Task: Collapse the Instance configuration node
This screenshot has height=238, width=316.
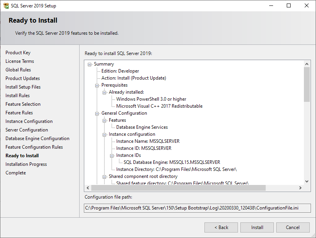Action: 105,135
